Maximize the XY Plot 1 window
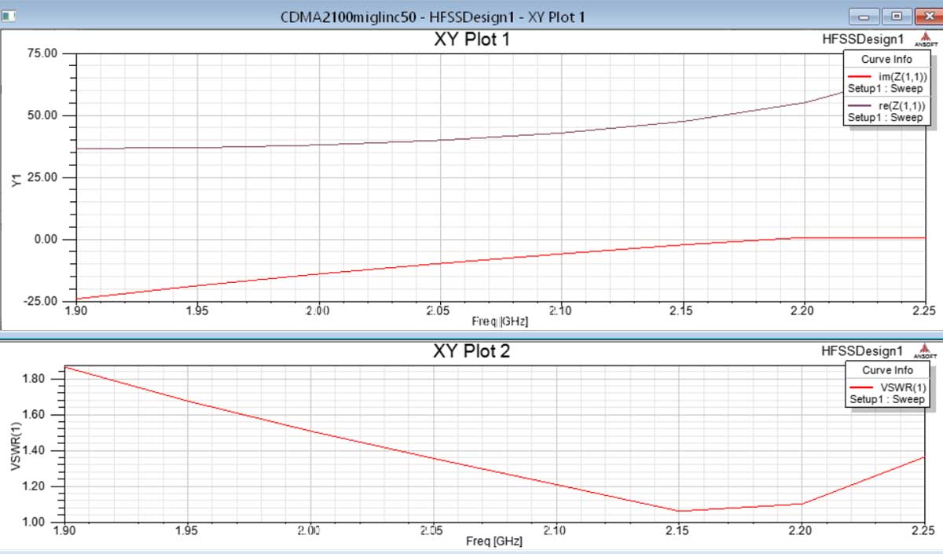Viewport: 943px width, 554px height. coord(895,17)
